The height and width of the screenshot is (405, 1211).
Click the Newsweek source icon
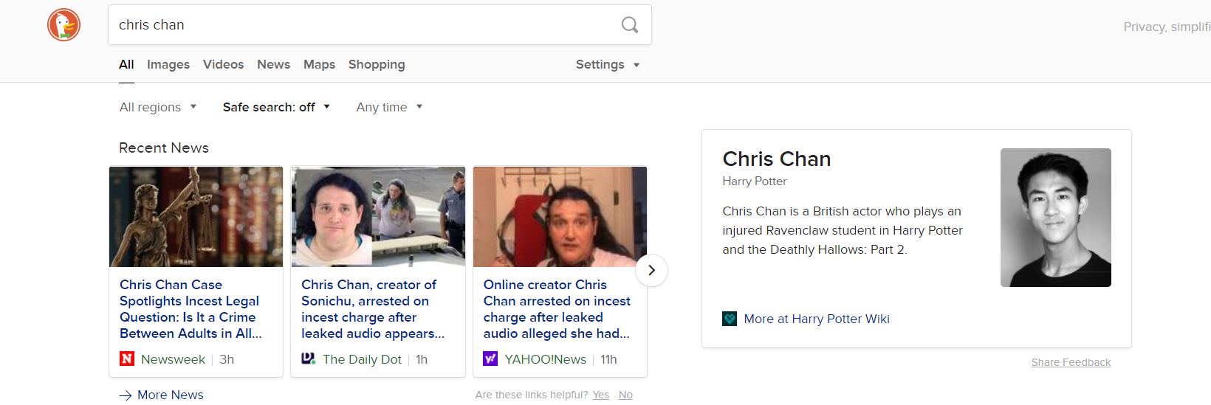(x=127, y=359)
